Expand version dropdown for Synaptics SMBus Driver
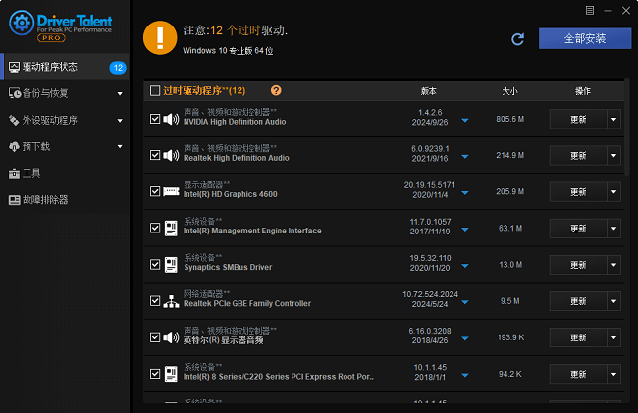This screenshot has width=638, height=413. coord(465,266)
